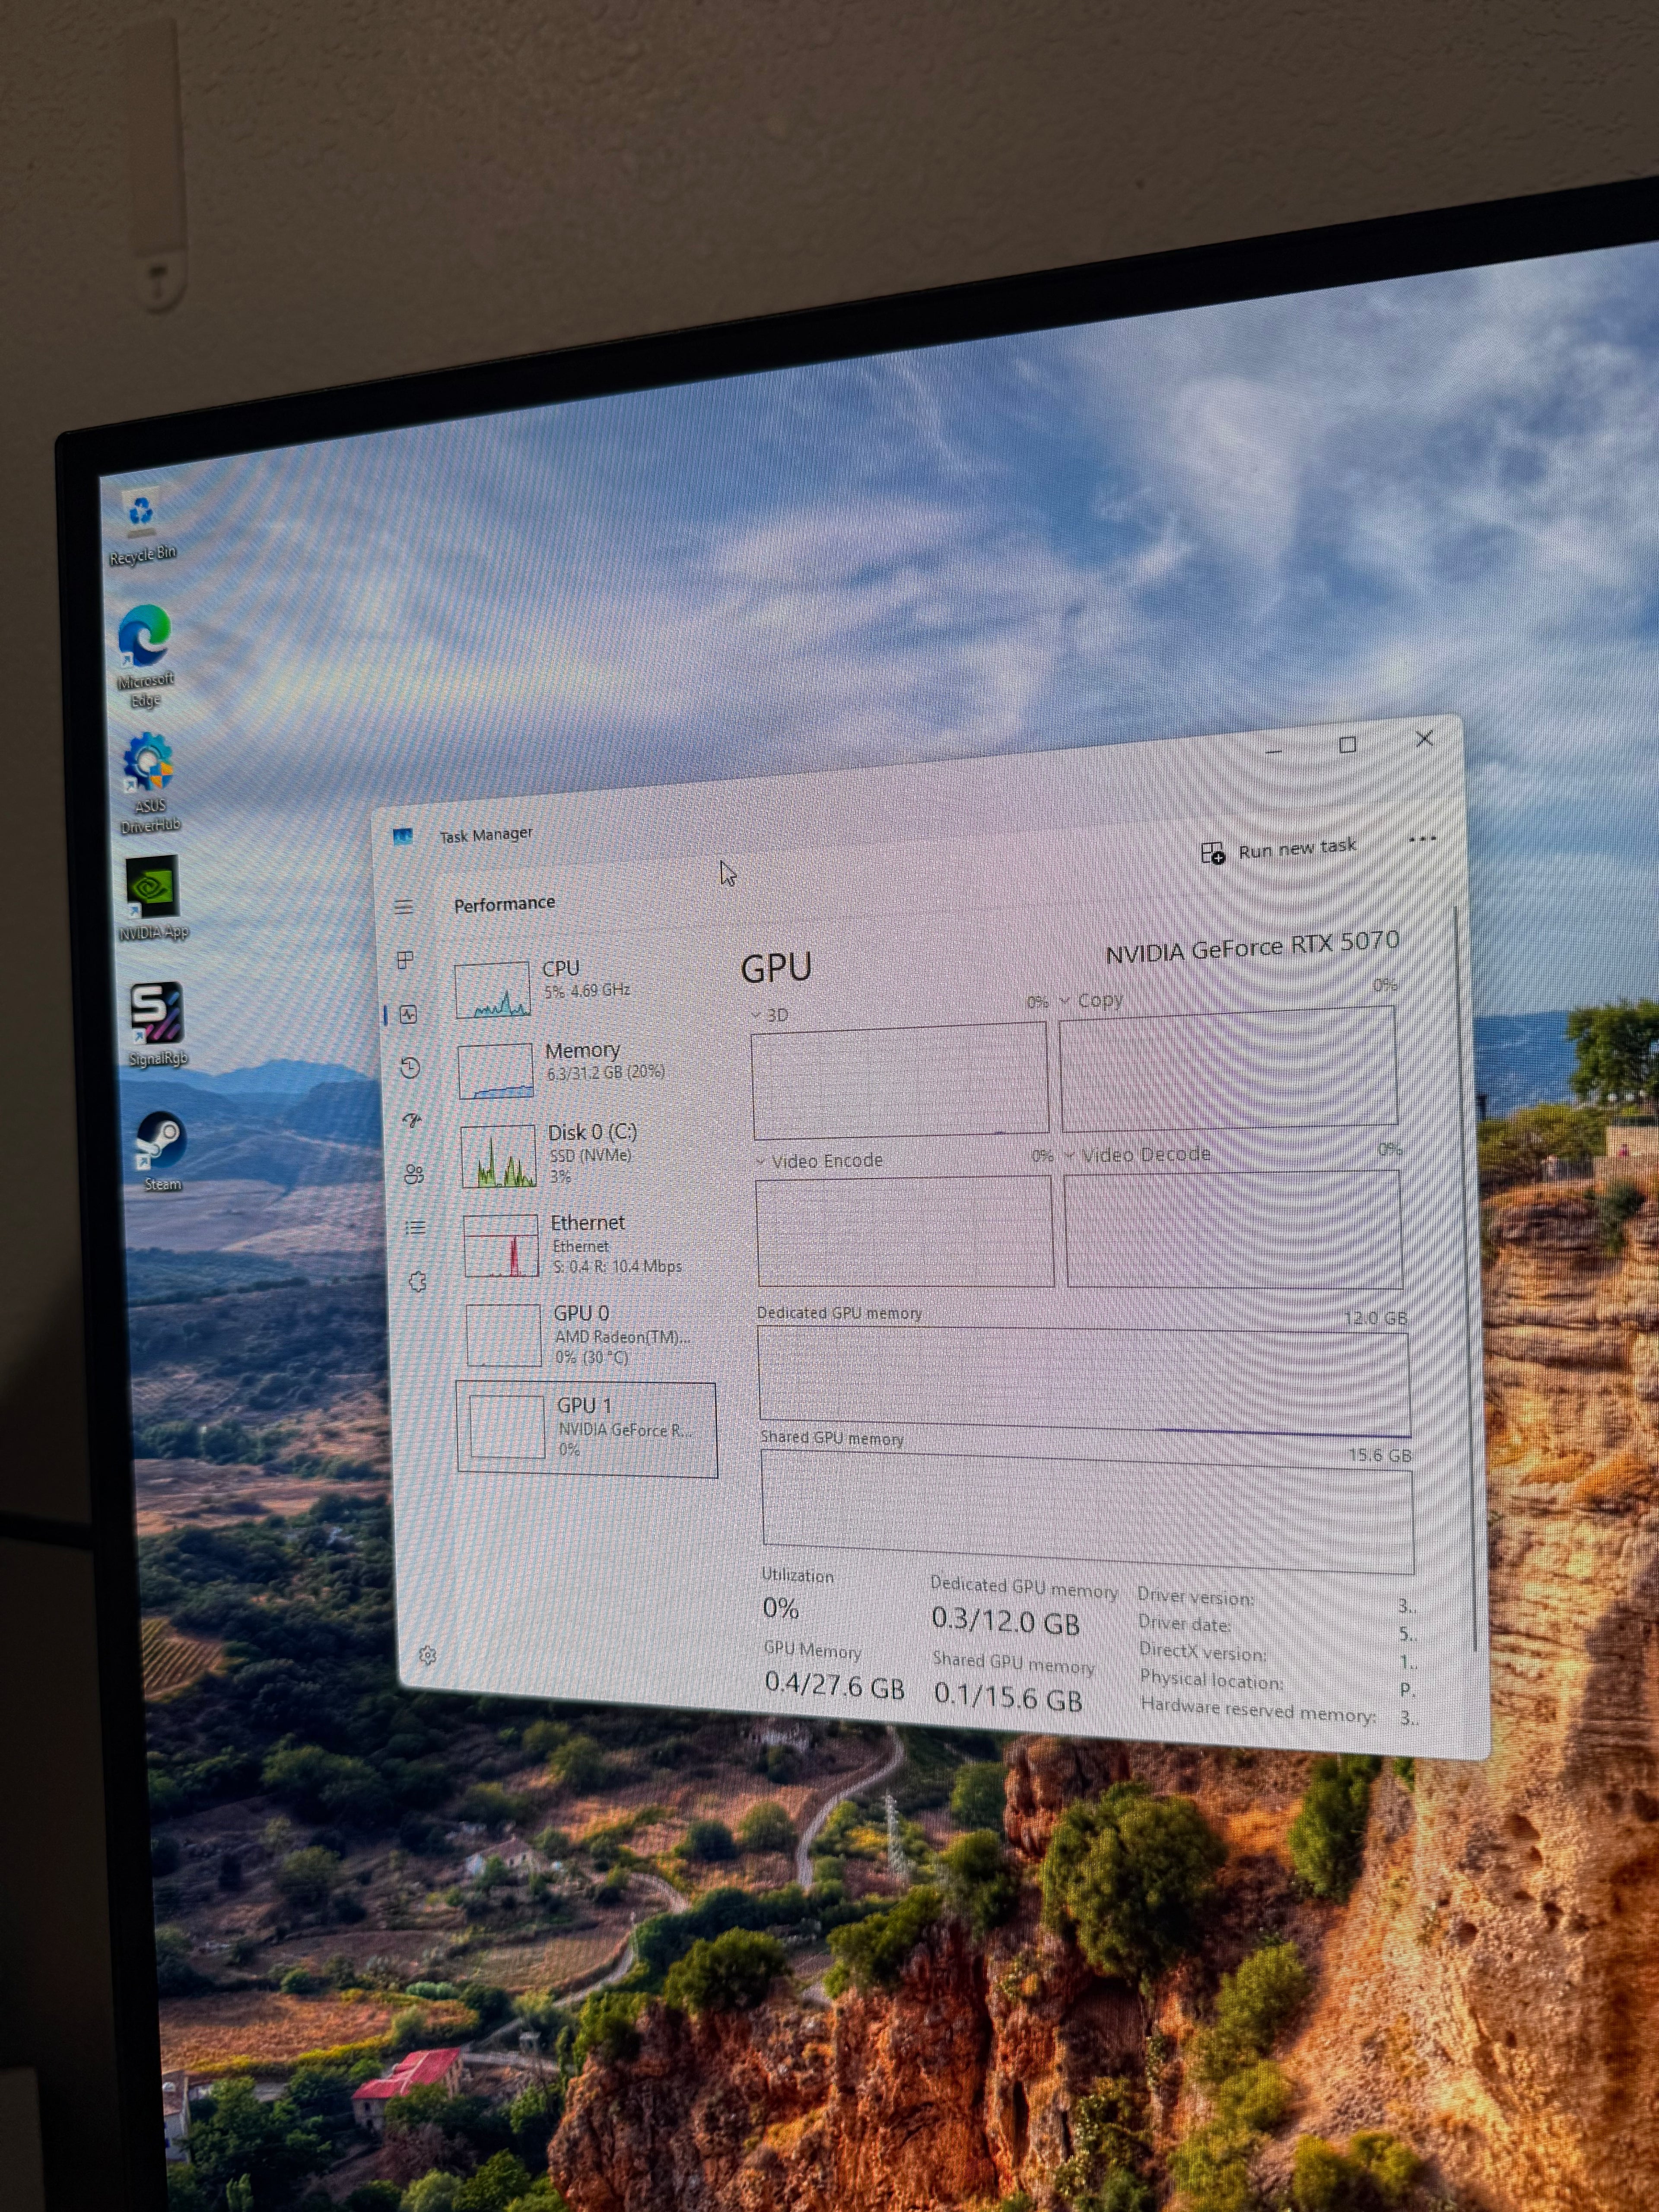Open Services page icon in sidebar
1659x2212 pixels.
tap(418, 1281)
